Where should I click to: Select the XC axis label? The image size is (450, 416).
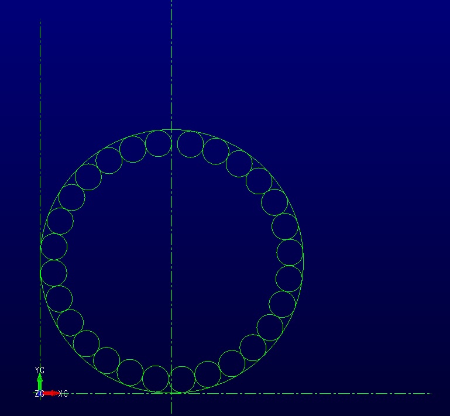63,394
